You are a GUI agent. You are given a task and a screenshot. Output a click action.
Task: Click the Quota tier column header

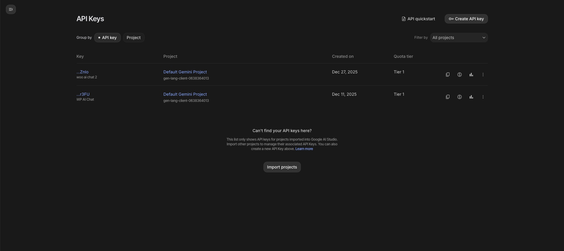[x=403, y=56]
